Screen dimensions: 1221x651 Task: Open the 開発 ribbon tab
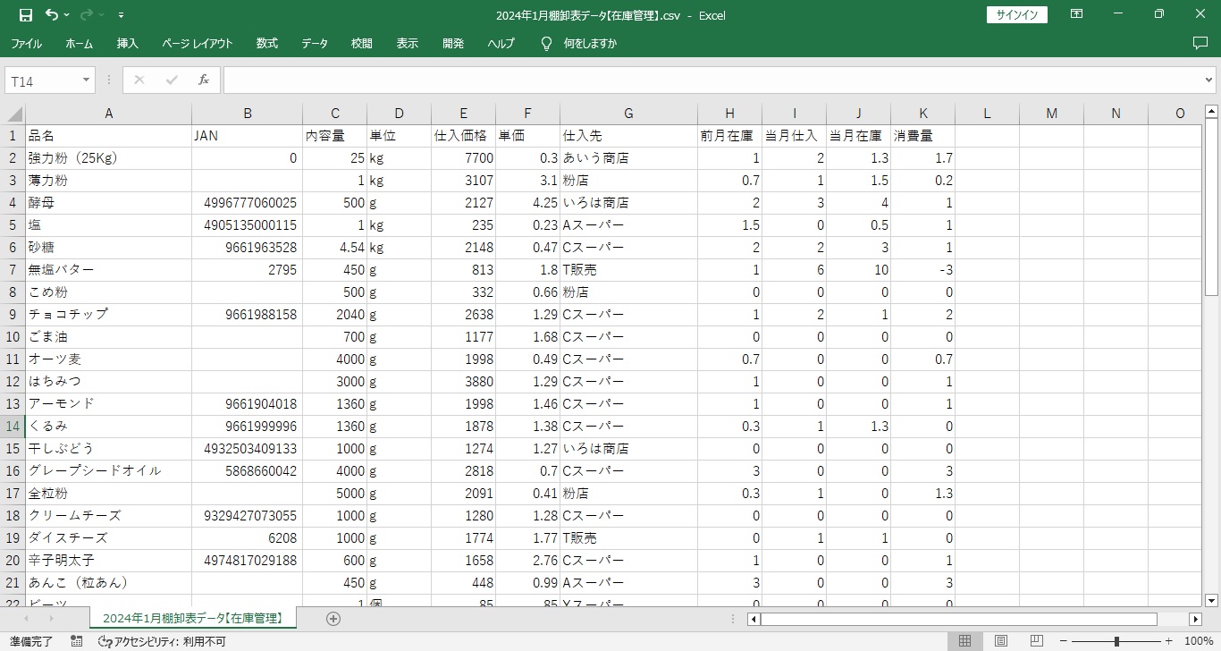tap(453, 43)
